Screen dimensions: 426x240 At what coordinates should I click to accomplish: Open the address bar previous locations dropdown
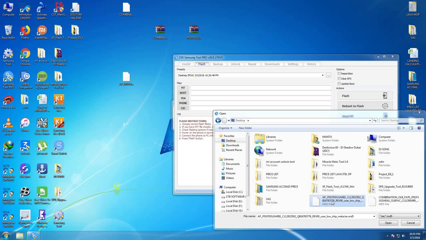click(370, 120)
